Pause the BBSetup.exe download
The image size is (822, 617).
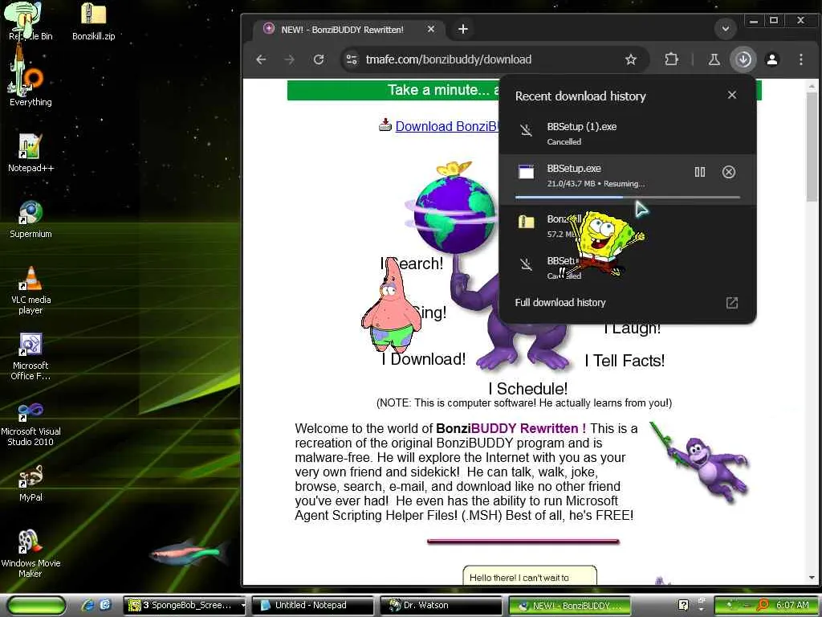[x=700, y=172]
